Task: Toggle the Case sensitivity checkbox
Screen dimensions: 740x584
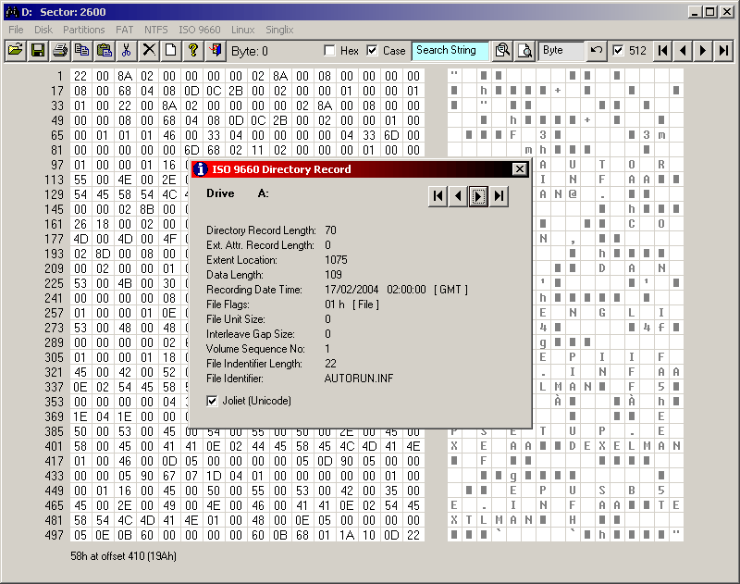Action: click(373, 51)
